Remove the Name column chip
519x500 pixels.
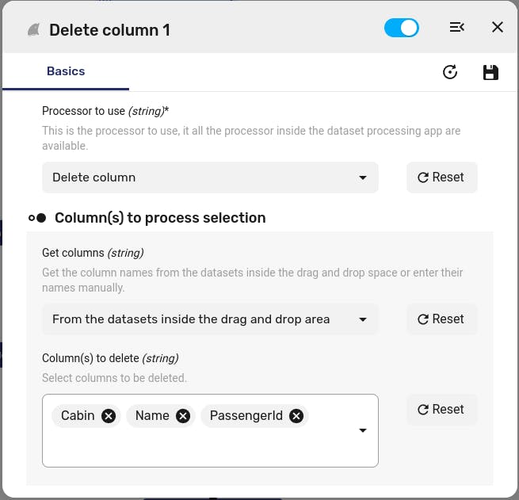pyautogui.click(x=183, y=416)
